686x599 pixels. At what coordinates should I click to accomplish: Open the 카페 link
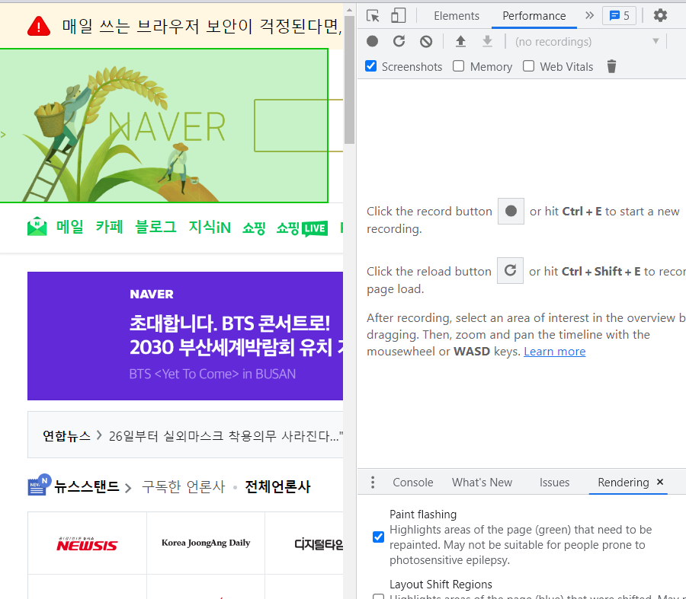[109, 227]
